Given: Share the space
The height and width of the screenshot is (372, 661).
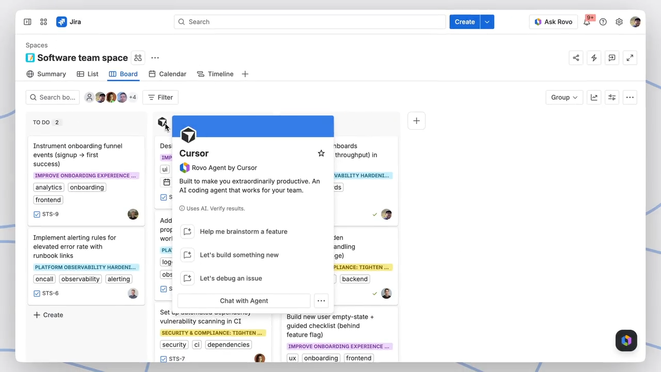Looking at the screenshot, I should click(x=576, y=58).
